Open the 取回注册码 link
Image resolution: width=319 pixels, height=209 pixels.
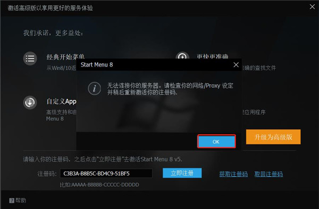coord(268,174)
